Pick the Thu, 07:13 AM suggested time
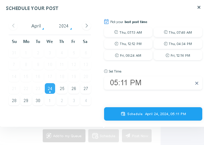204x145 pixels. pos(128,32)
